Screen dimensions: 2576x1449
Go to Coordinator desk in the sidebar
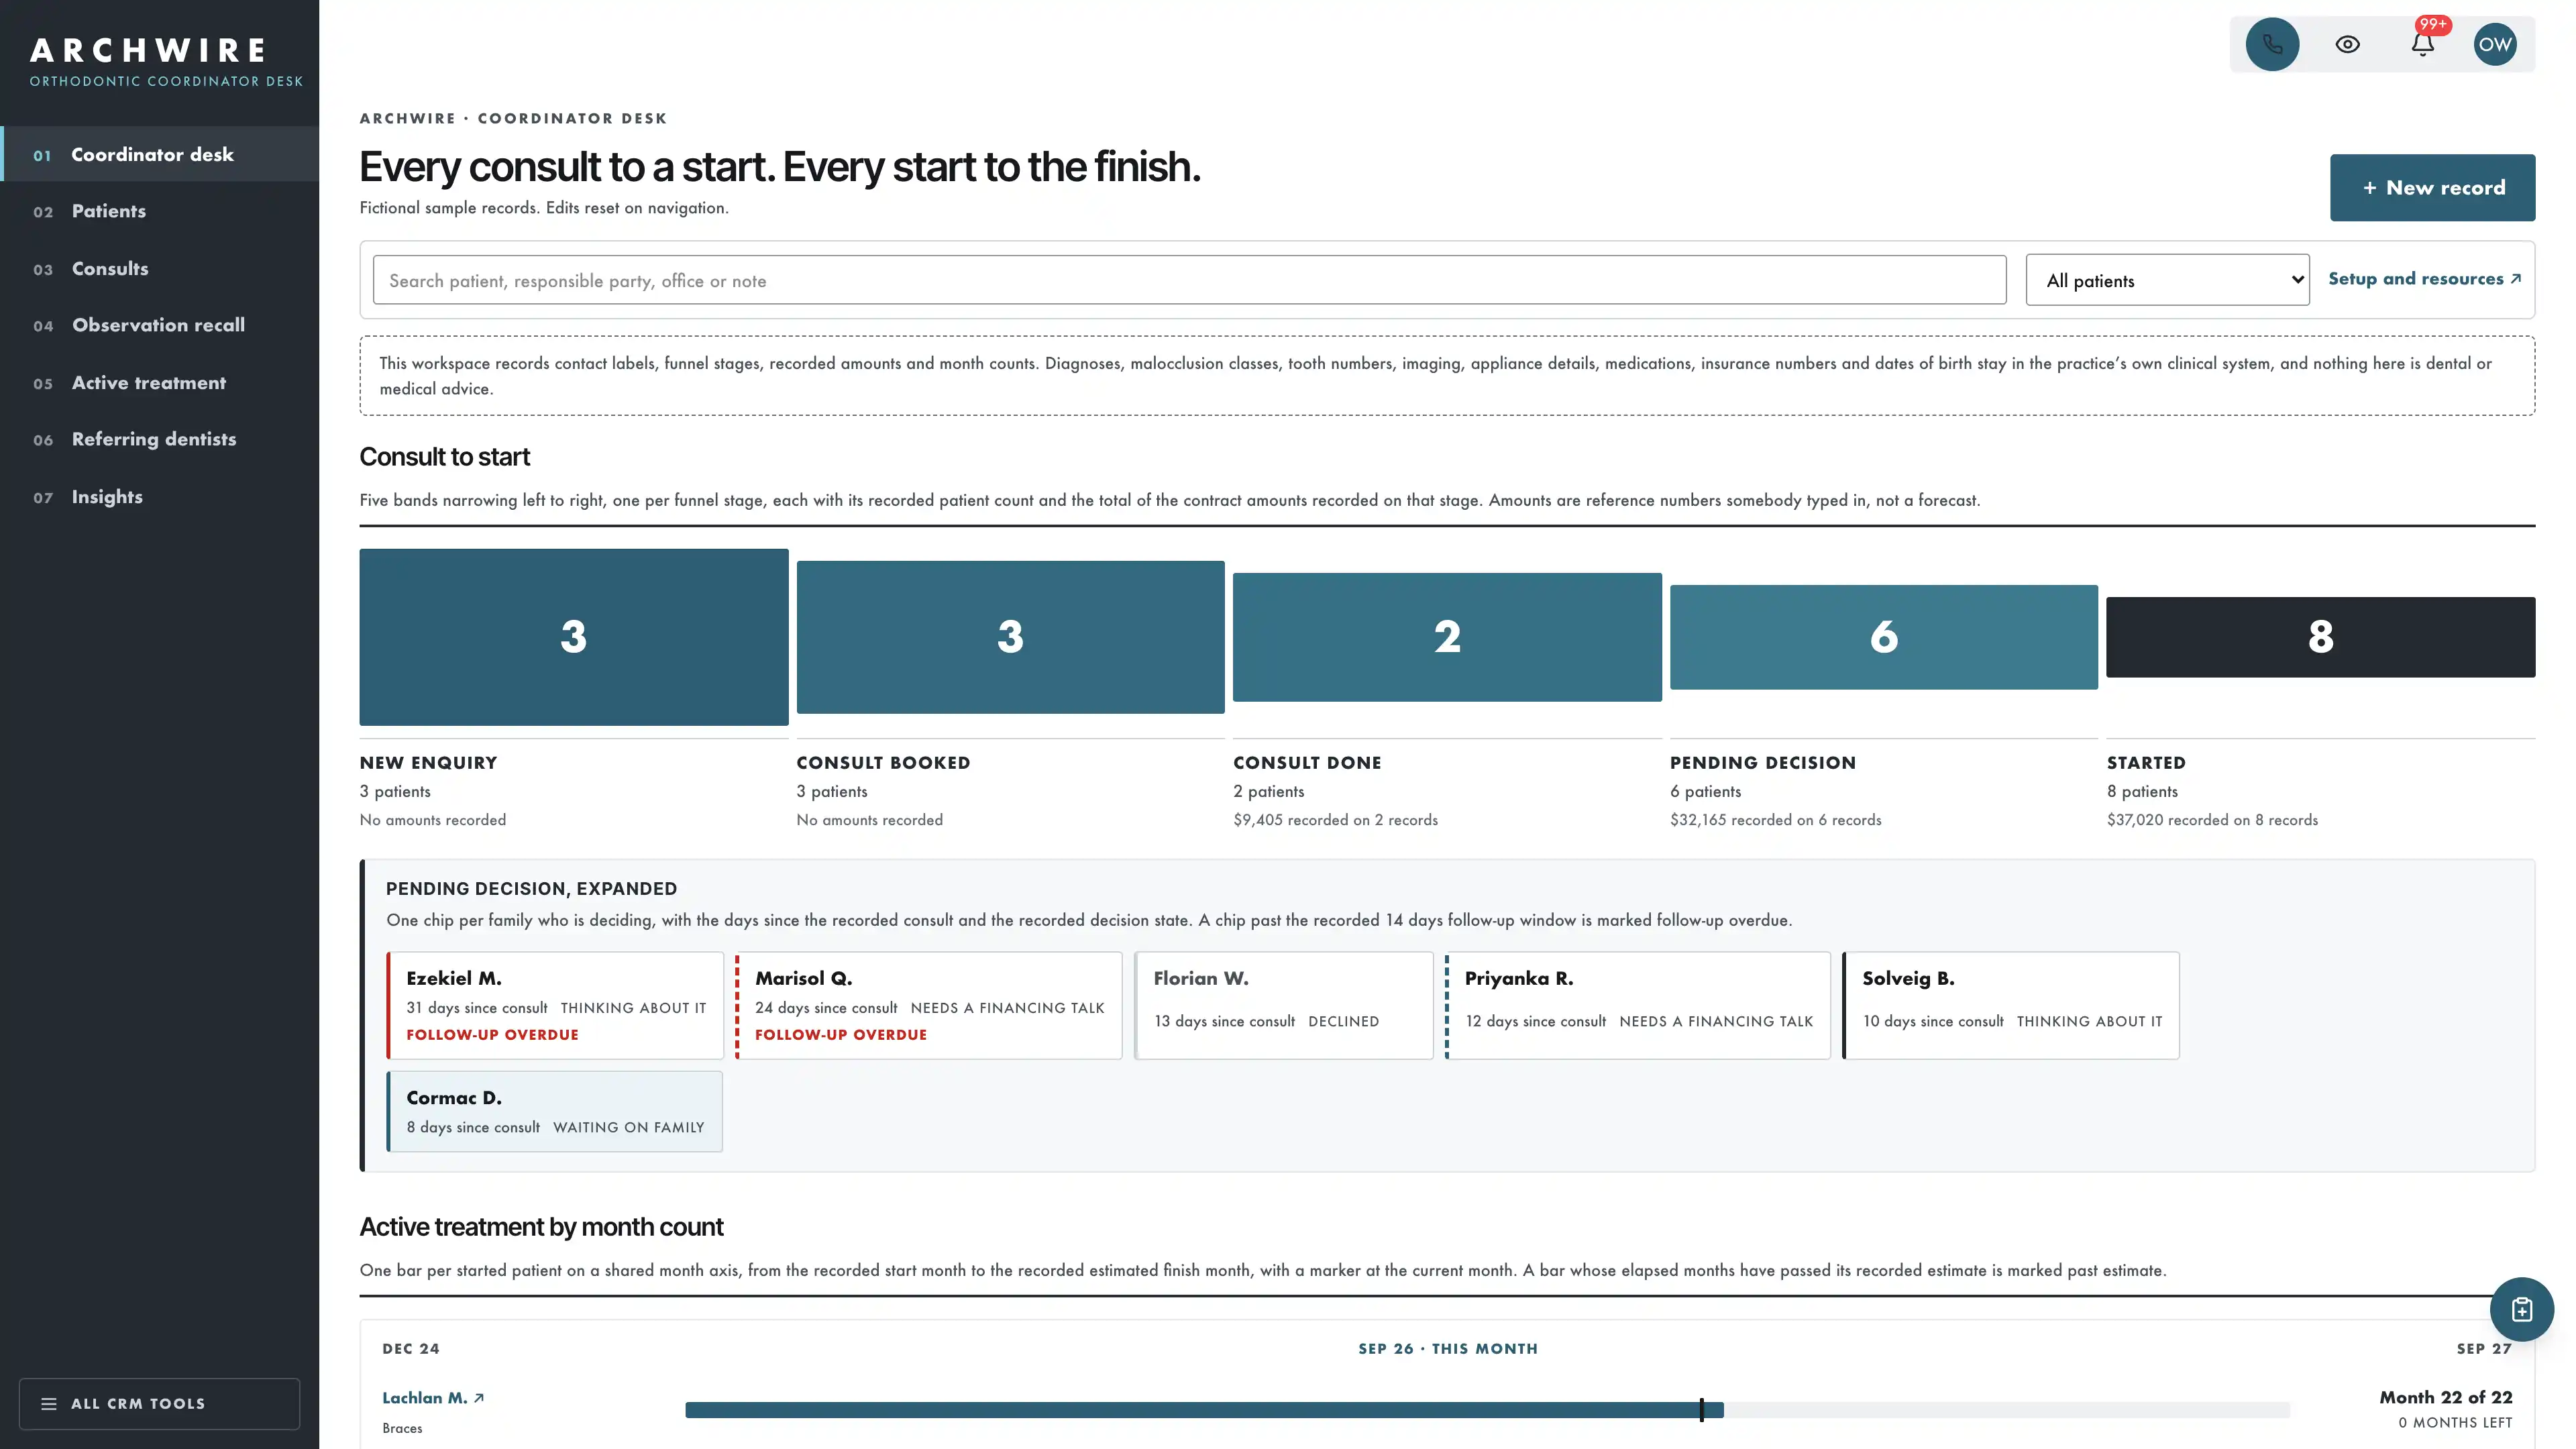pyautogui.click(x=160, y=154)
